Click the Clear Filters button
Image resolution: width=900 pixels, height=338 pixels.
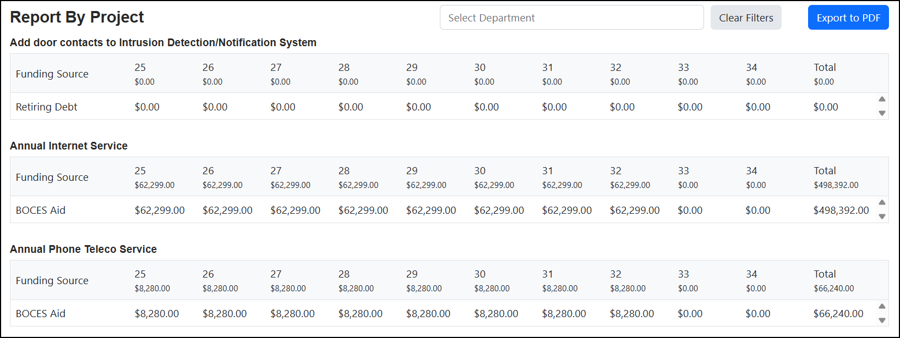[746, 18]
